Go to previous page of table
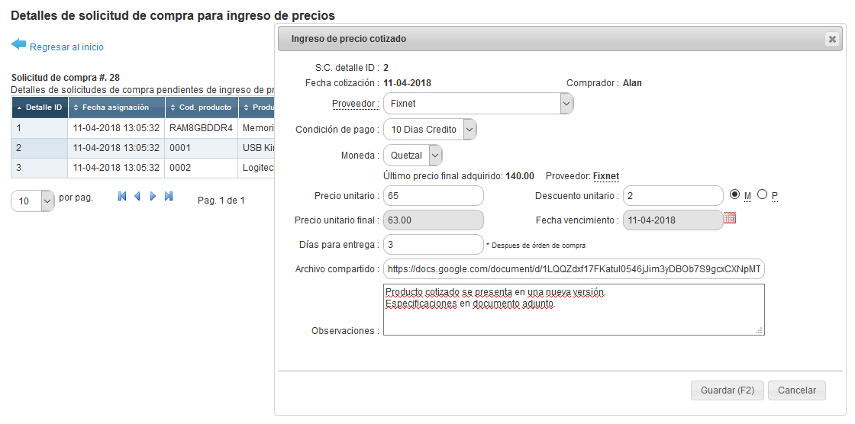 pyautogui.click(x=137, y=197)
